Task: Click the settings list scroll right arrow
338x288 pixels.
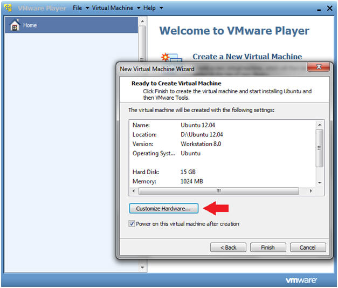Action: tap(311, 191)
